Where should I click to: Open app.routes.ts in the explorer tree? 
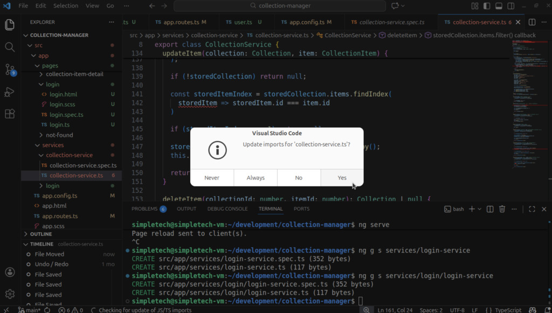click(x=60, y=216)
